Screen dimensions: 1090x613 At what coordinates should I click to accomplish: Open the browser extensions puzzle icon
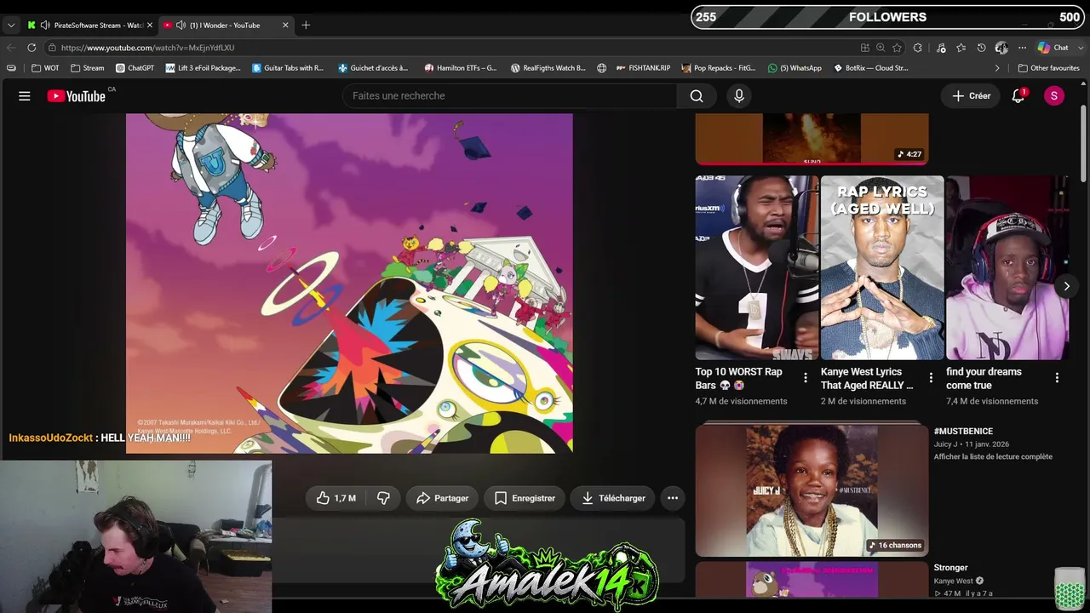coord(917,48)
